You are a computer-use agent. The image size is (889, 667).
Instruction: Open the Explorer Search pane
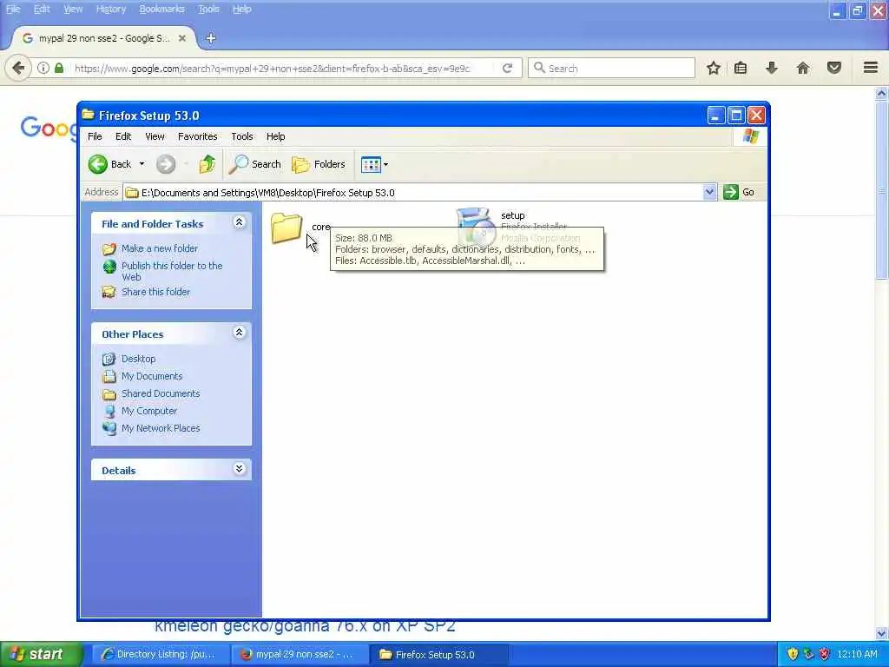pyautogui.click(x=255, y=164)
